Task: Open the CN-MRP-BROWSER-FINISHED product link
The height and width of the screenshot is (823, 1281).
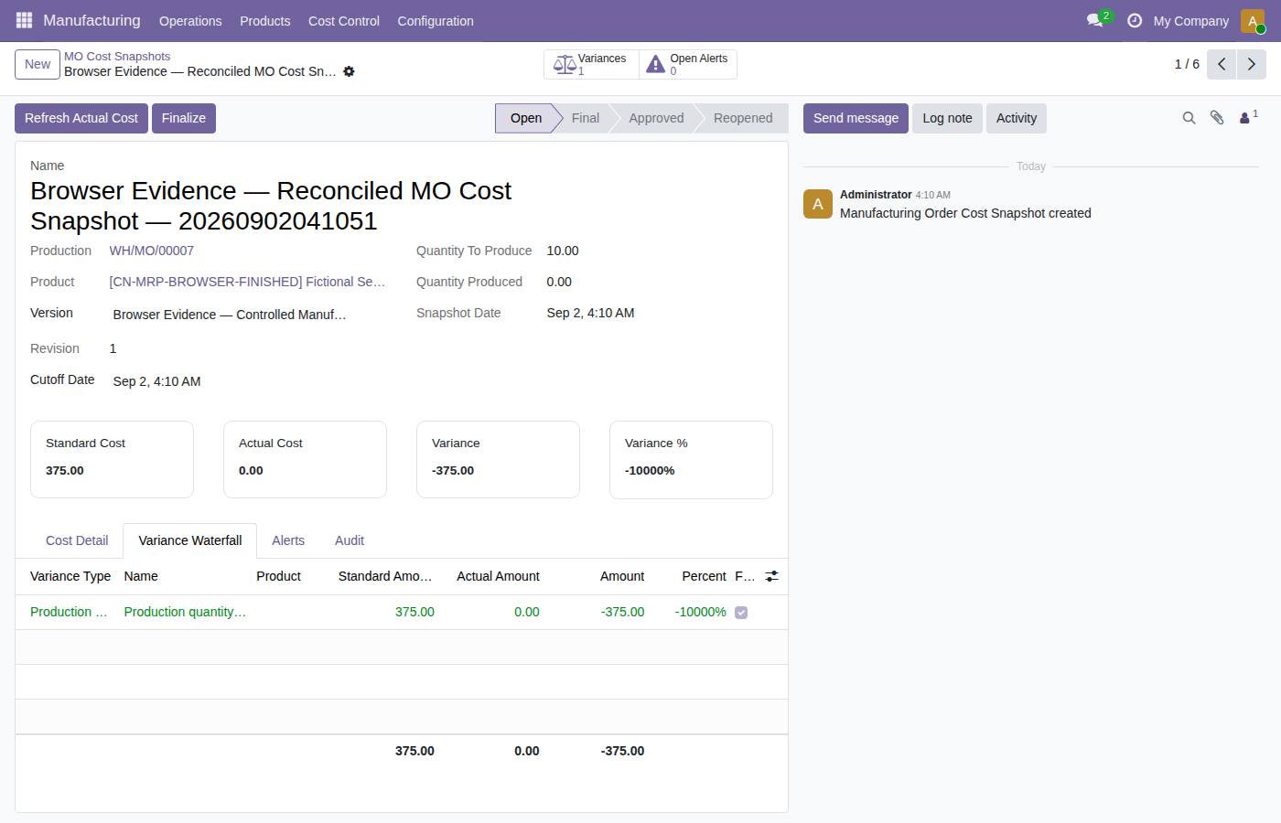Action: tap(247, 282)
